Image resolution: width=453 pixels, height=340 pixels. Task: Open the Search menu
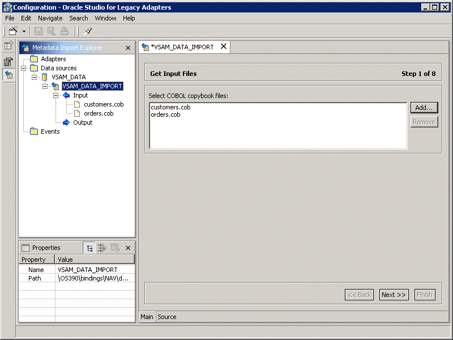pos(79,18)
